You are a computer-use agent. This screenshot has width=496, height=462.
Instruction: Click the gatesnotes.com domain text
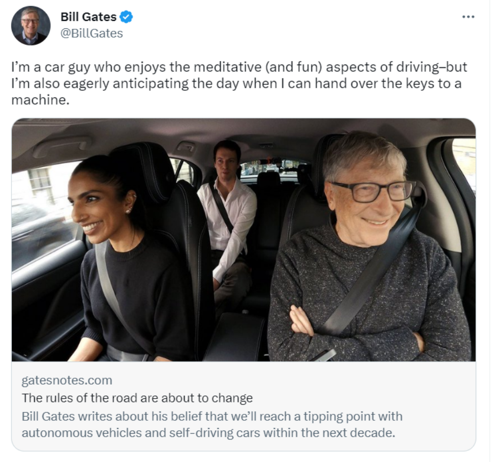[x=67, y=381]
